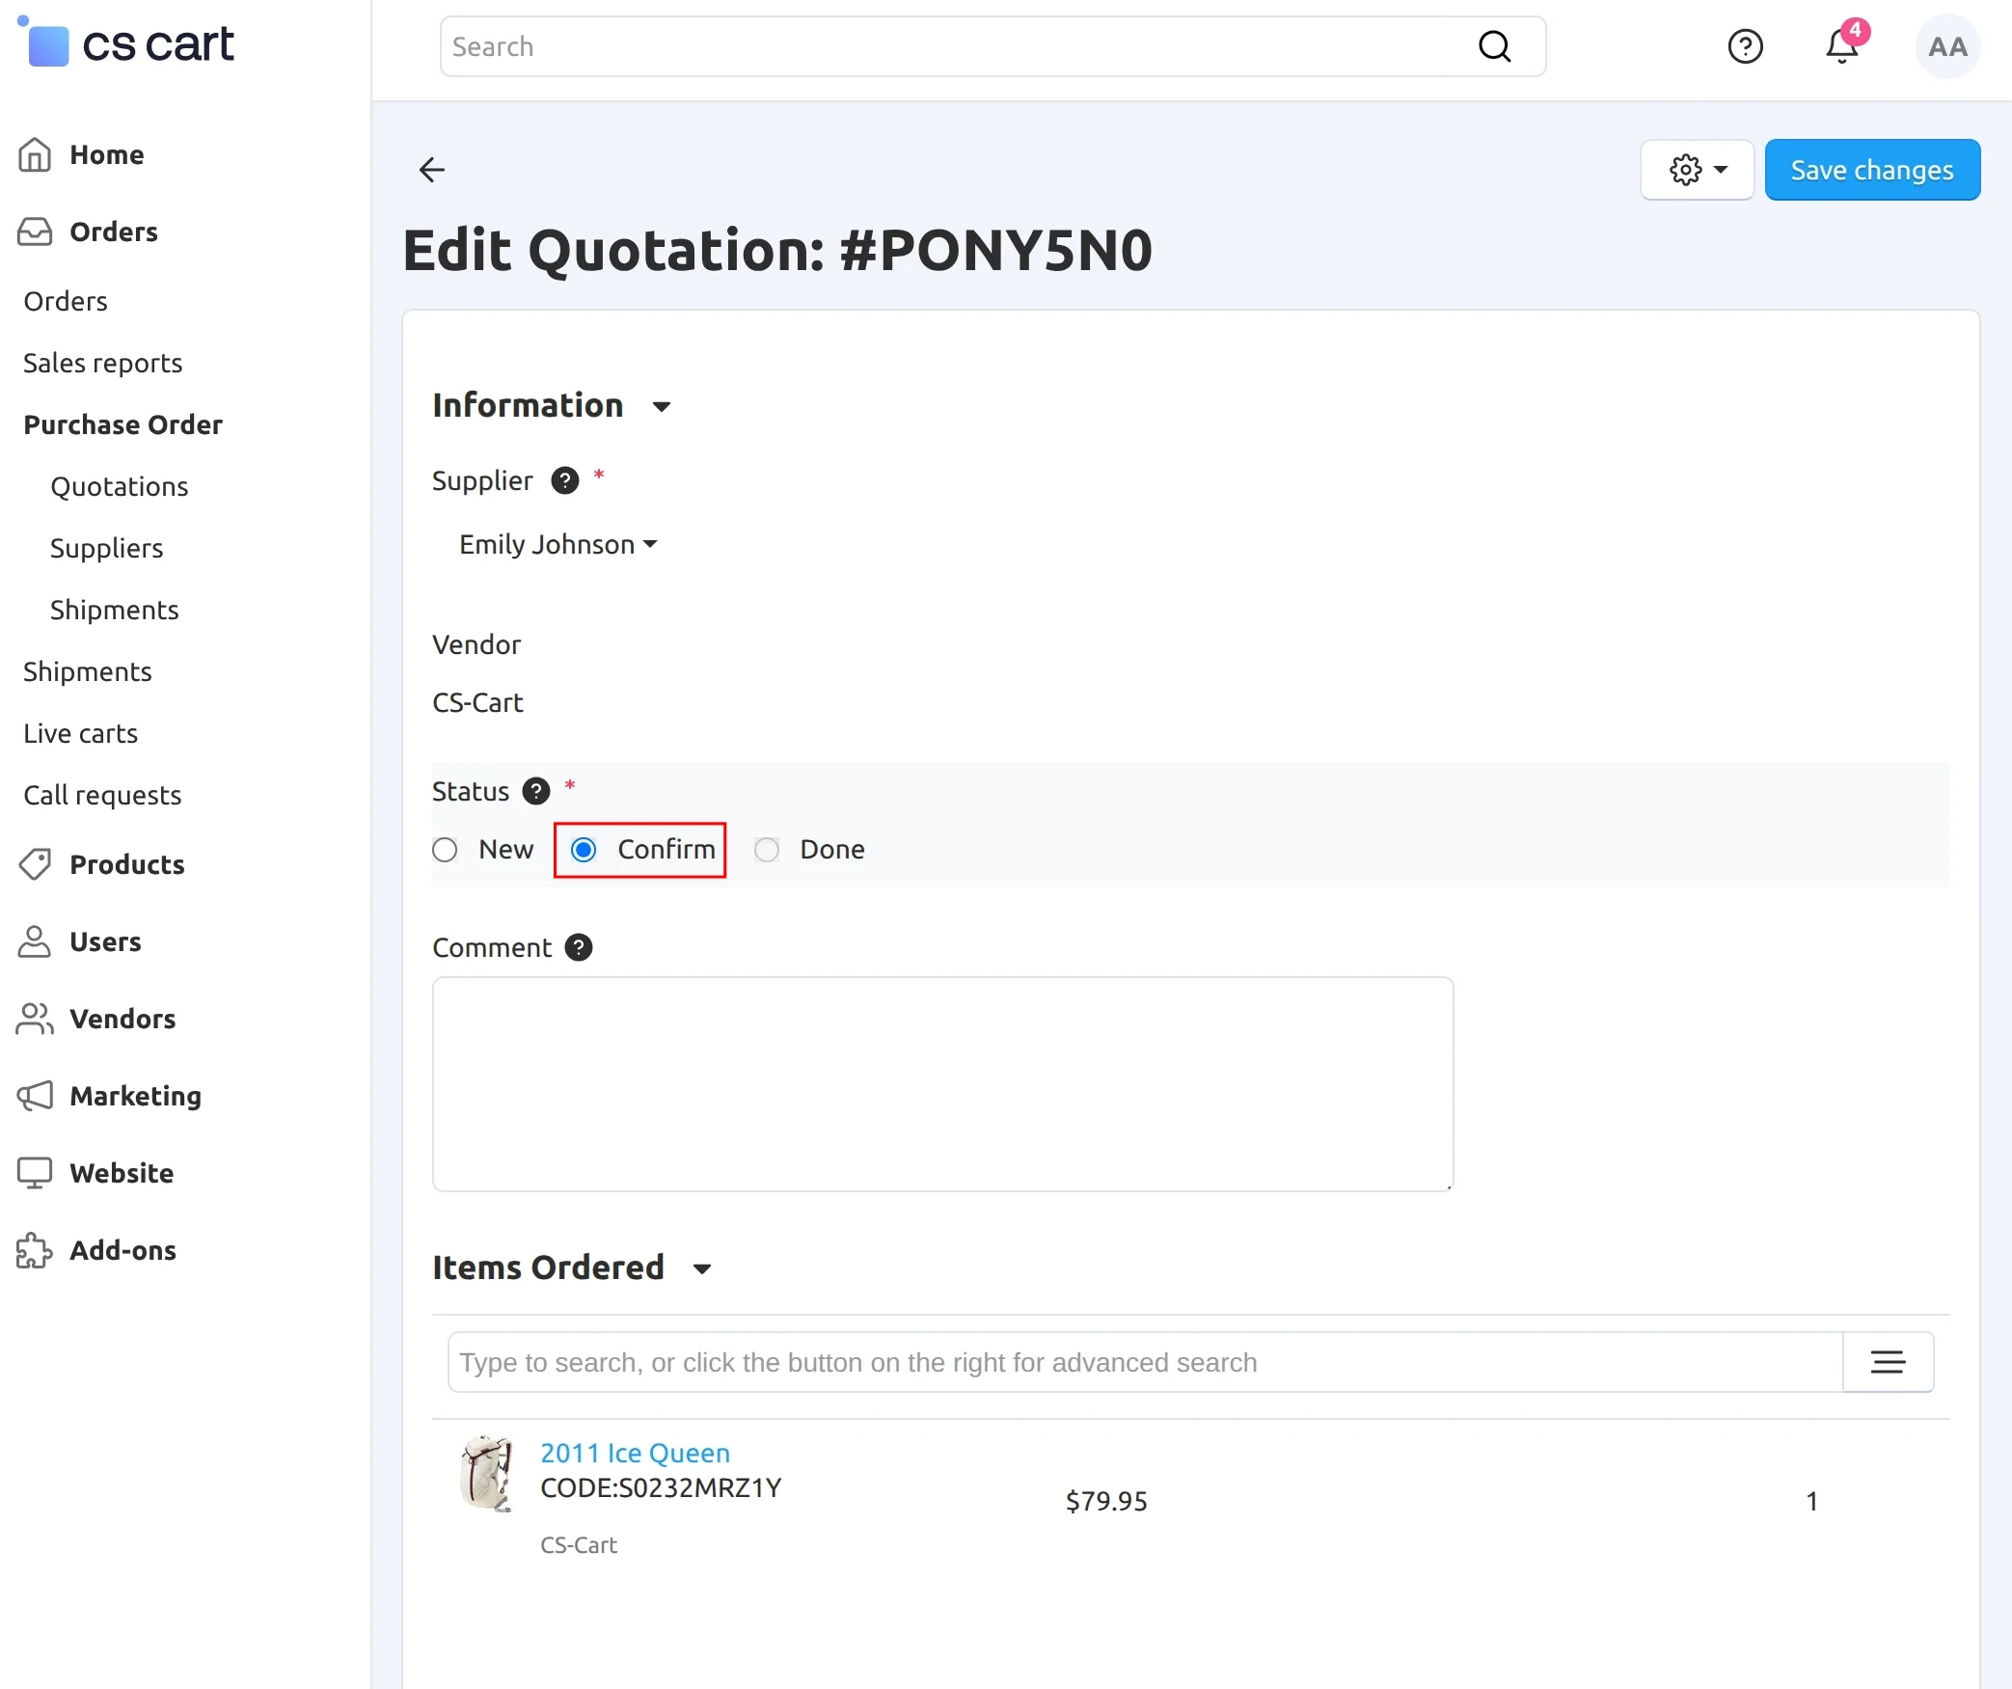Open the Marketing menu
This screenshot has width=2012, height=1689.
click(x=135, y=1096)
